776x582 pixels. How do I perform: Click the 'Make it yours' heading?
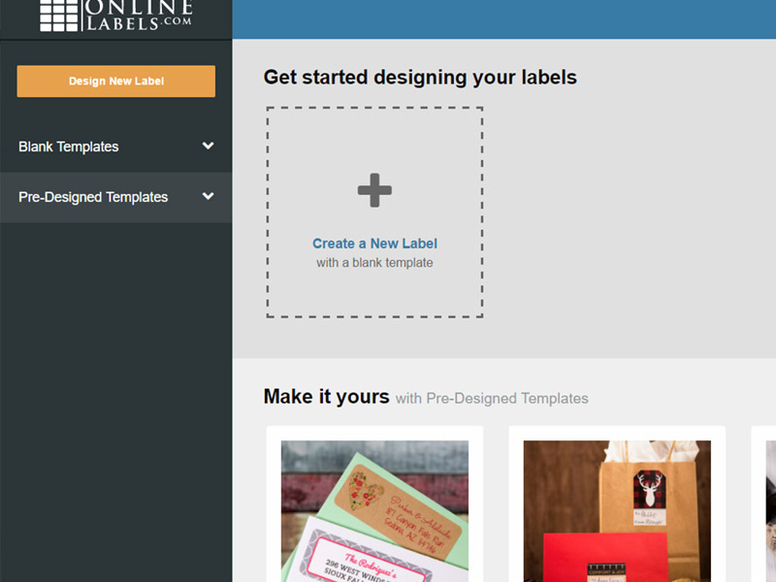click(x=326, y=397)
